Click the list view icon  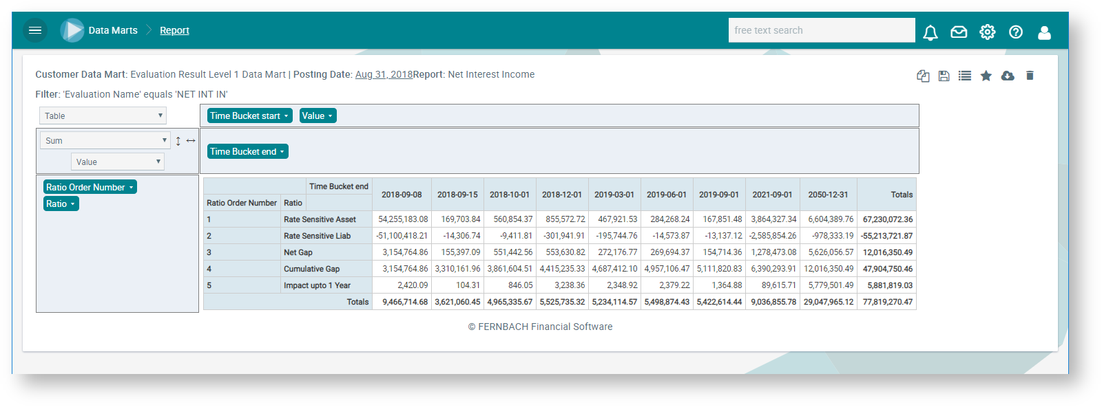click(965, 76)
